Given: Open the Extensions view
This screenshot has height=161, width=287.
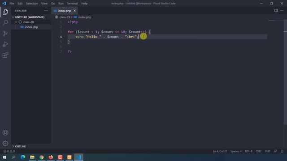Looking at the screenshot, I should click(x=5, y=55).
